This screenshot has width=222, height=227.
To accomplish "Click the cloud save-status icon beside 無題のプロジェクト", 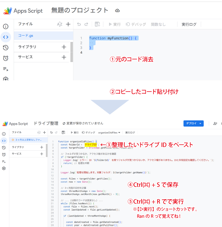I will point(117,10).
